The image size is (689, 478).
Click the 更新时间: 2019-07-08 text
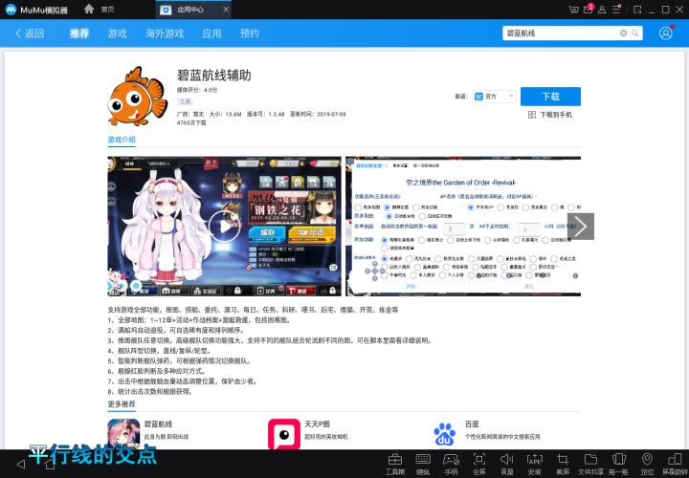(318, 114)
